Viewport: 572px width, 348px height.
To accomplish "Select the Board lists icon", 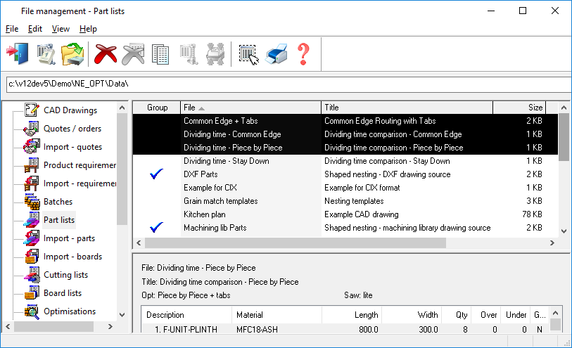I will click(x=32, y=292).
